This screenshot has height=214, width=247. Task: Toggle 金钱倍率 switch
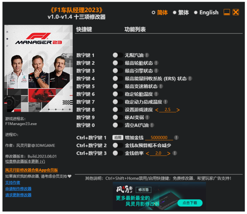click(118, 153)
